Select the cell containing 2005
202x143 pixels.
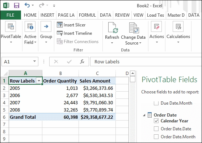pos(25,88)
